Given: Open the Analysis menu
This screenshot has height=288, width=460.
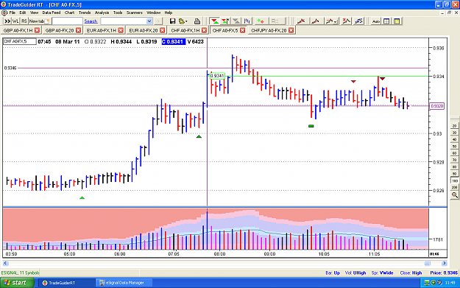Looking at the screenshot, I should click(x=102, y=13).
